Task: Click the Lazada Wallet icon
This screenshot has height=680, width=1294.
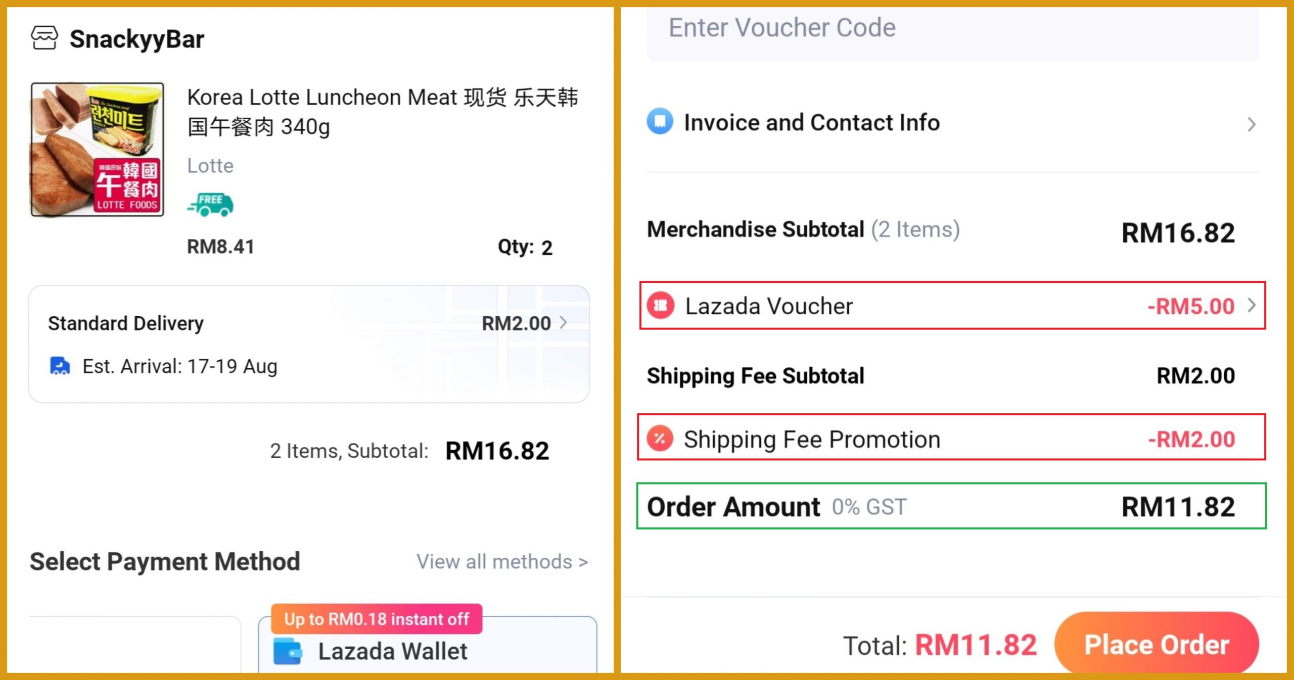Action: [x=288, y=651]
